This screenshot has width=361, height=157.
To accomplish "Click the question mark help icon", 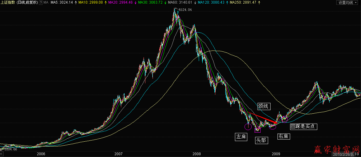I will [x=41, y=3].
